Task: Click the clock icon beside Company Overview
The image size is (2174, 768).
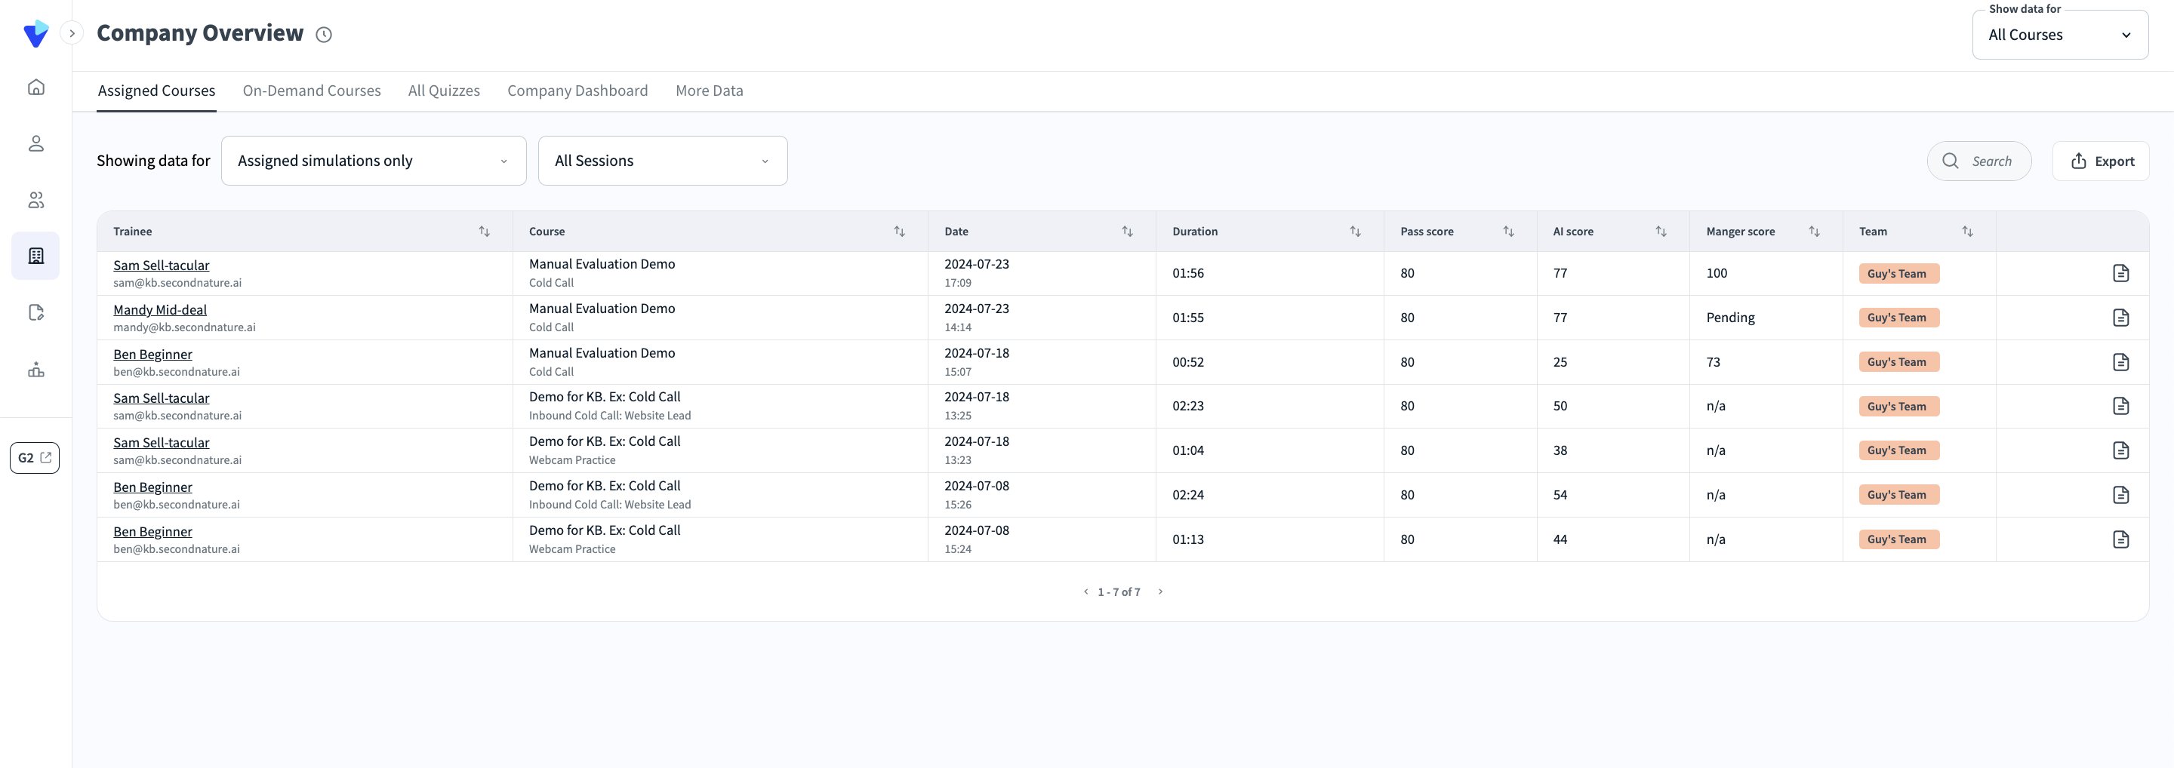Action: 323,35
